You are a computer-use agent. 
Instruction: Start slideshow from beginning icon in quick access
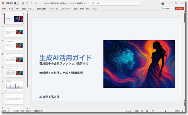pos(36,3)
